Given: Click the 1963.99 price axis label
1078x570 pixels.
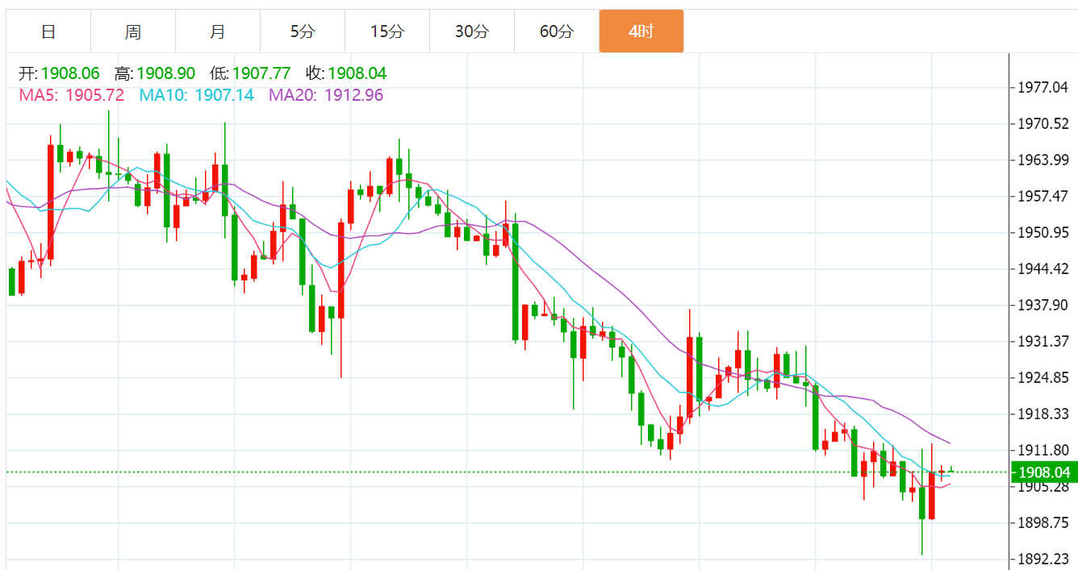Looking at the screenshot, I should [1044, 160].
